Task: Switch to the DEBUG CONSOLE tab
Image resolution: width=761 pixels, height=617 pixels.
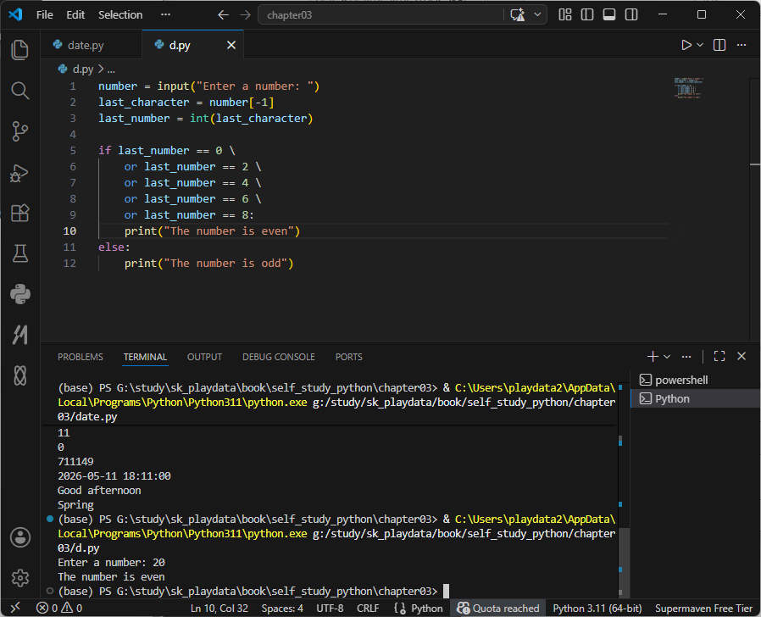Action: [x=279, y=357]
